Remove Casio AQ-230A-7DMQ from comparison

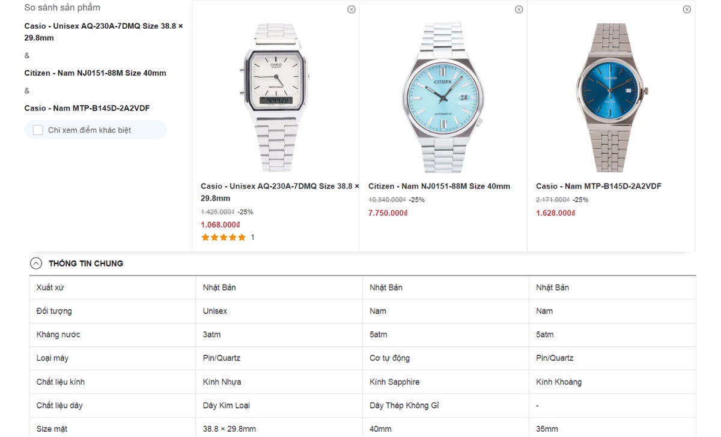[x=351, y=10]
